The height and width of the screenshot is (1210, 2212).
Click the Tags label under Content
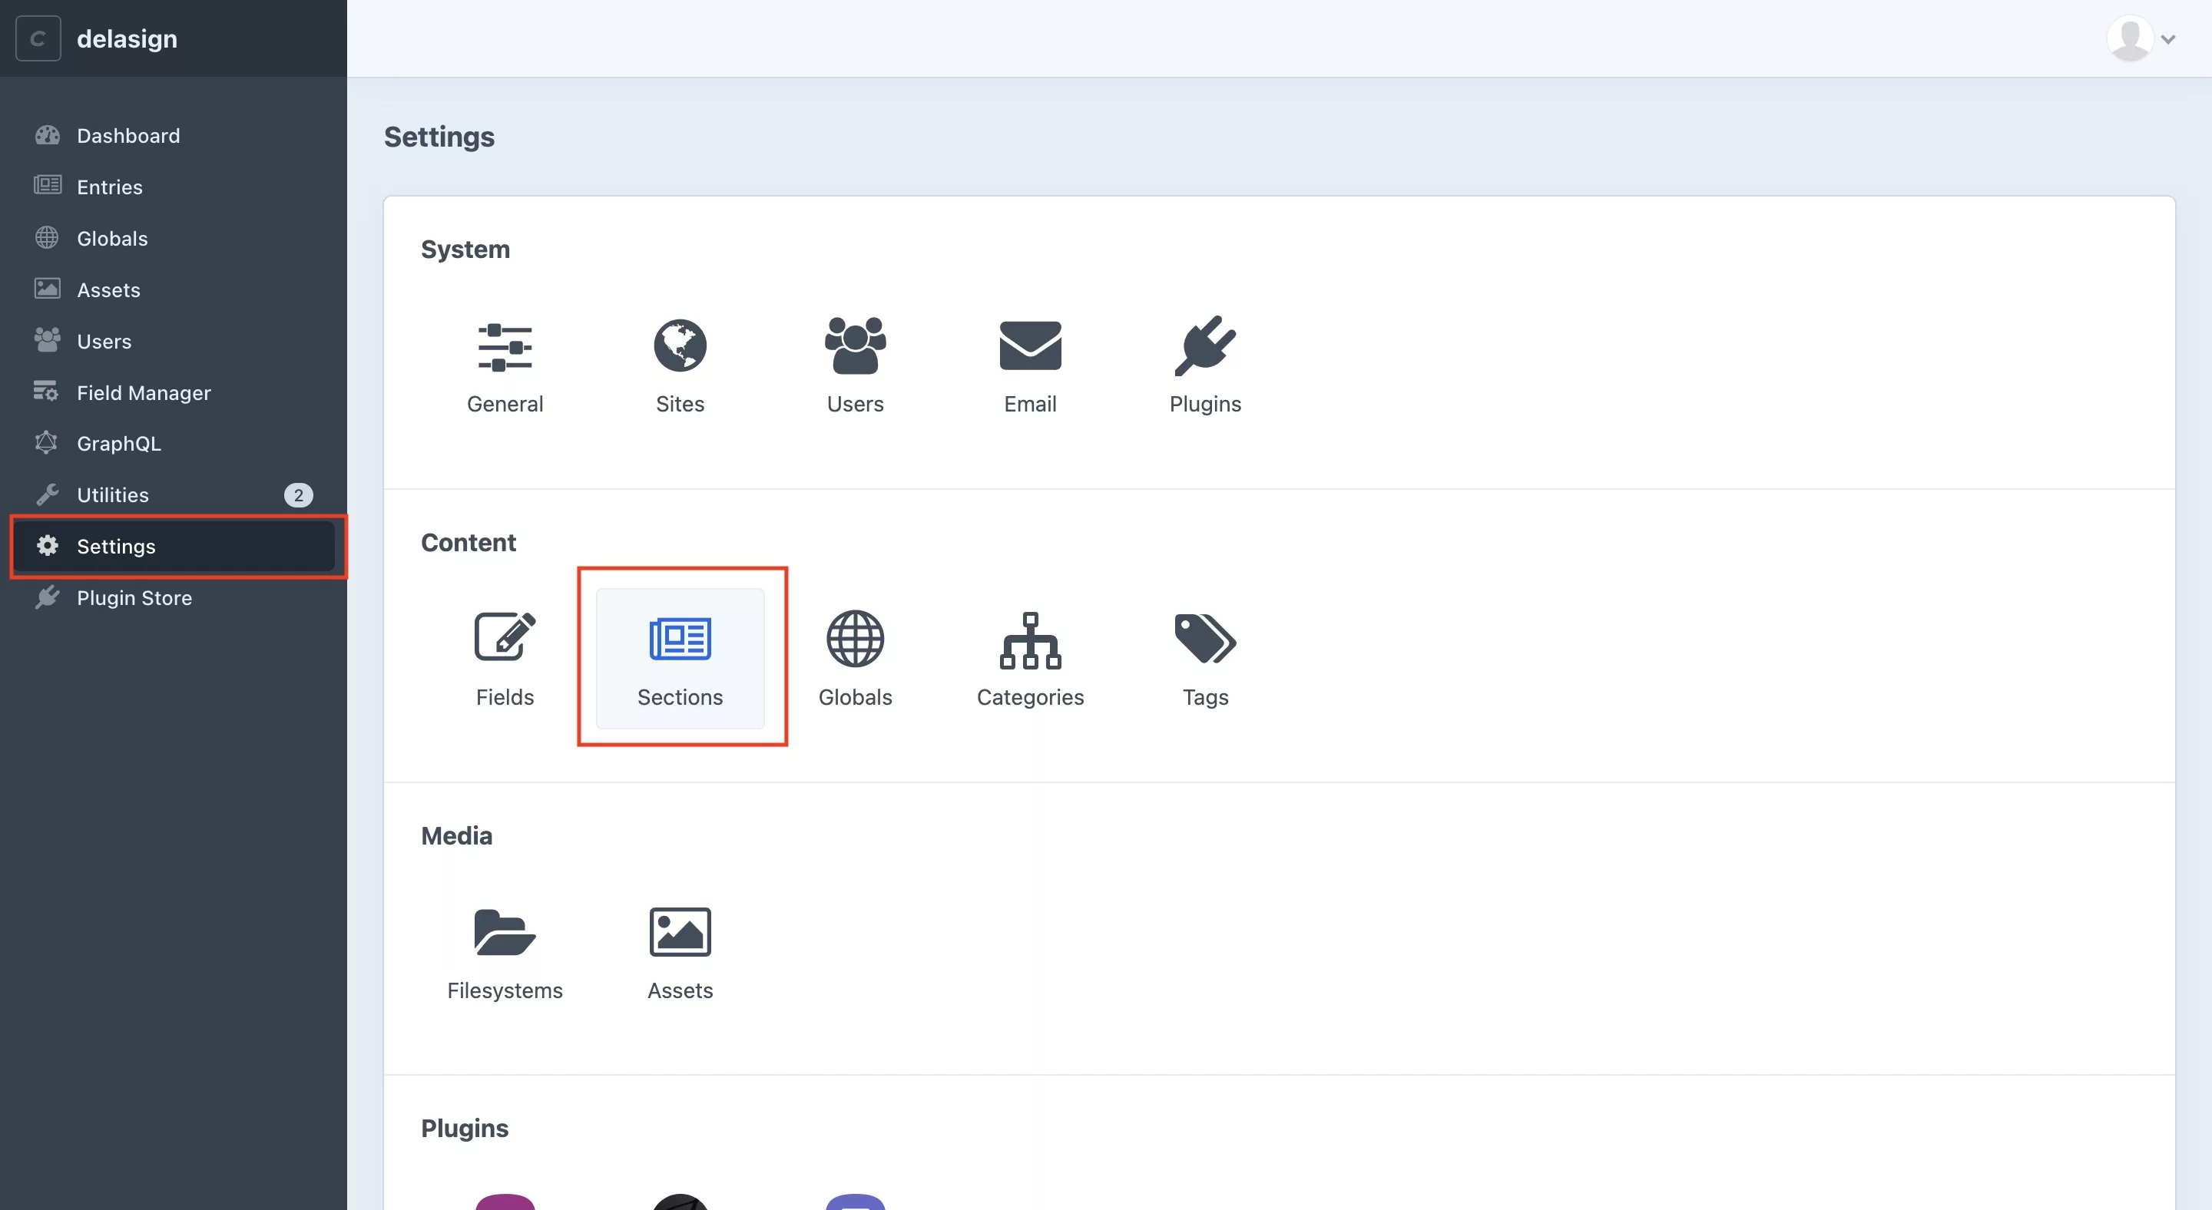1206,698
